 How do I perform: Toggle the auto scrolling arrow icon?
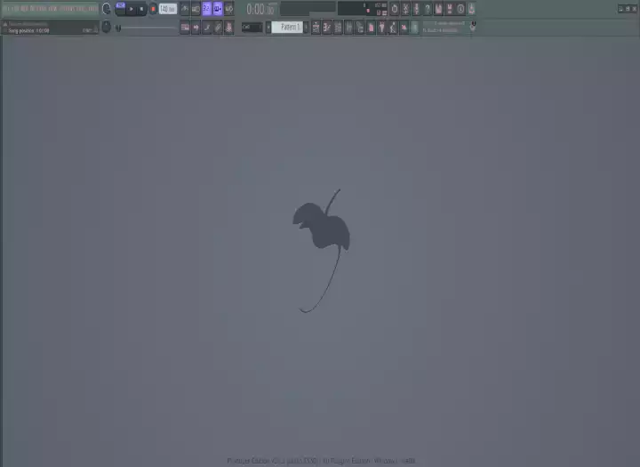click(x=196, y=28)
